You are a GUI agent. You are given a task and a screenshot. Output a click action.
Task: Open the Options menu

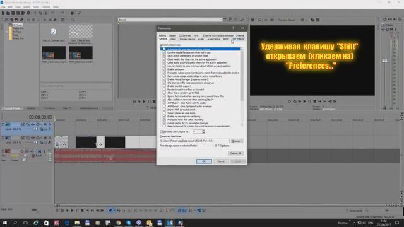point(46,7)
